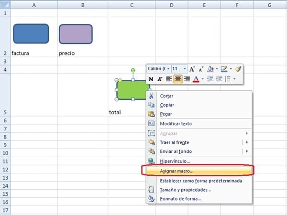
Task: Click the clipboard icon beside Pegar
Action: [151, 114]
